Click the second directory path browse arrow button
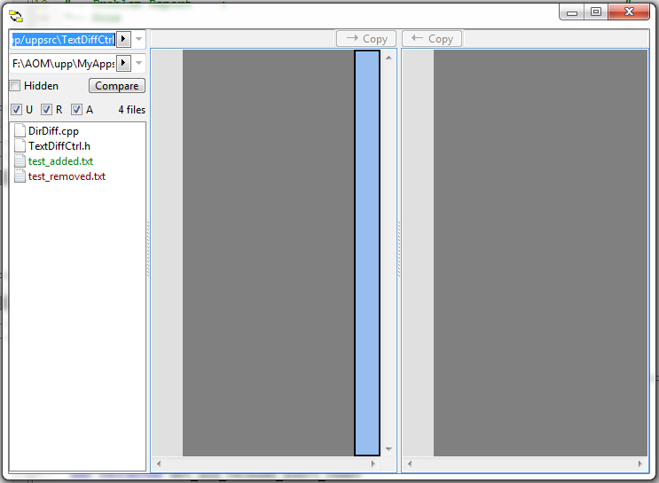659x483 pixels. 124,63
